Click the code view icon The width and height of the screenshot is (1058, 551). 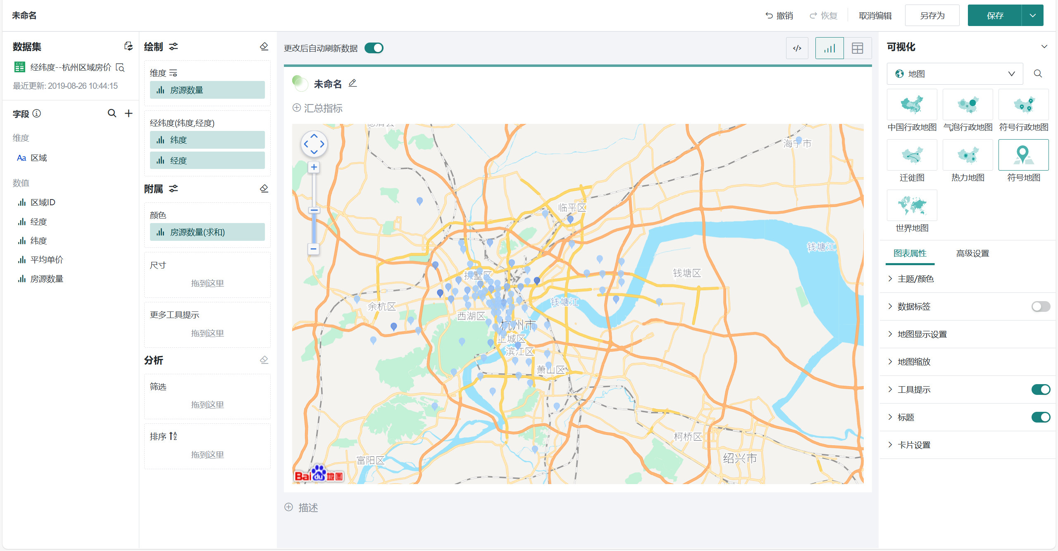[797, 48]
